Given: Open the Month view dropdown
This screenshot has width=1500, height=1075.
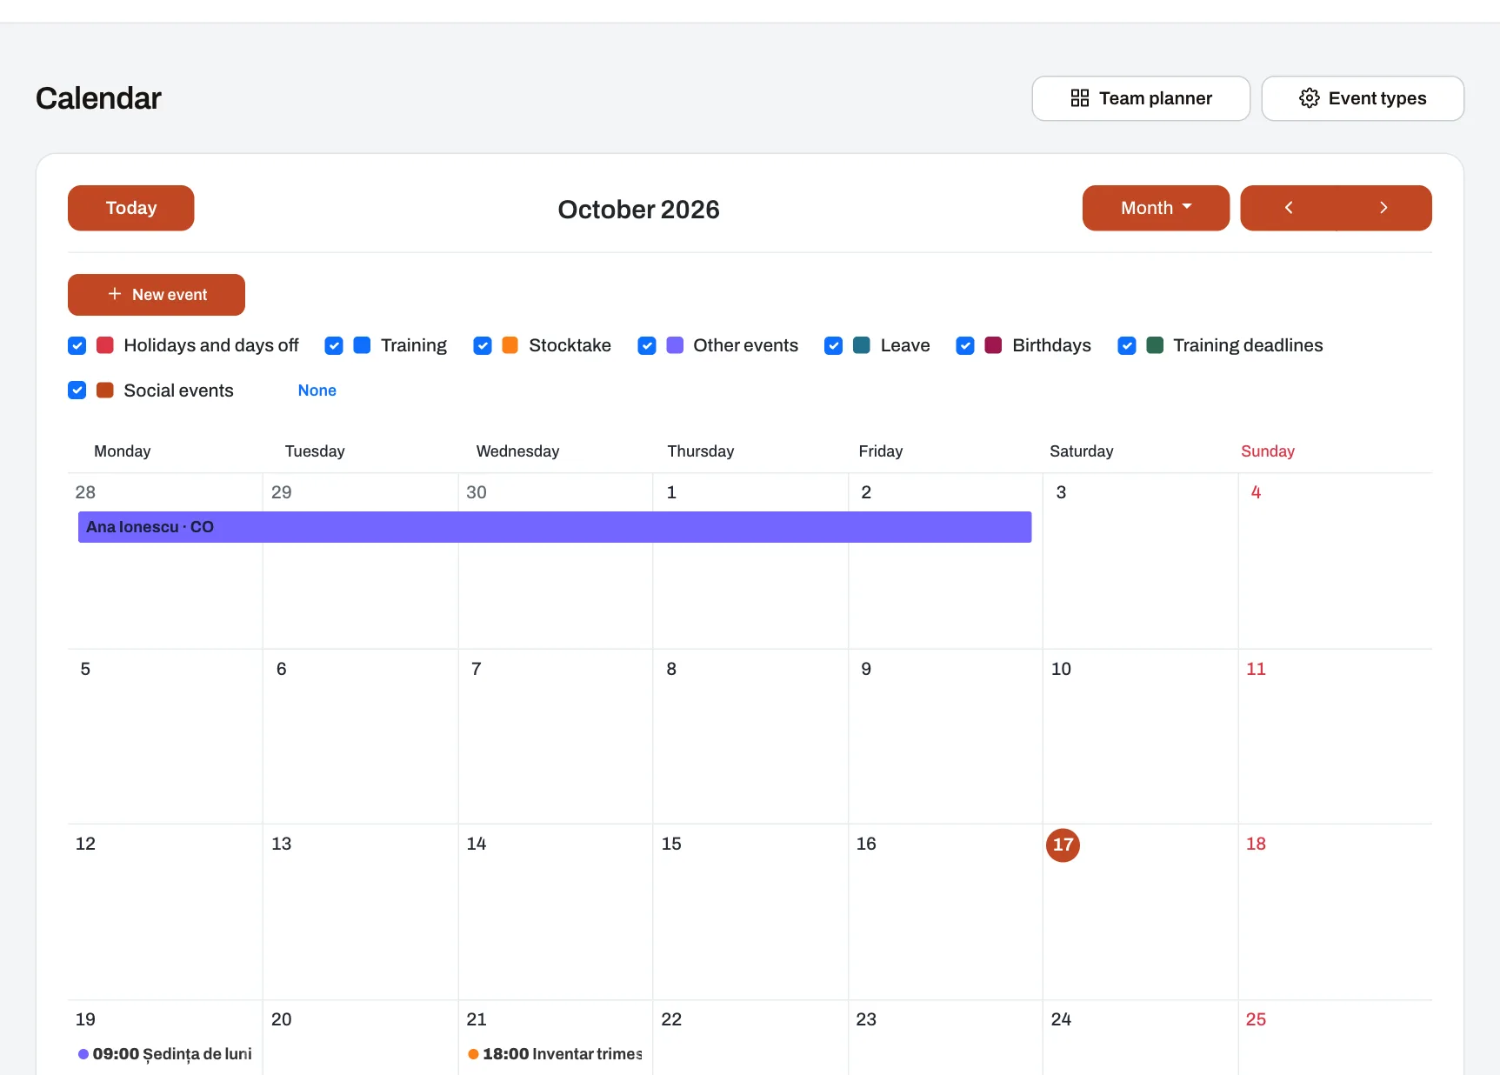Looking at the screenshot, I should (x=1156, y=208).
